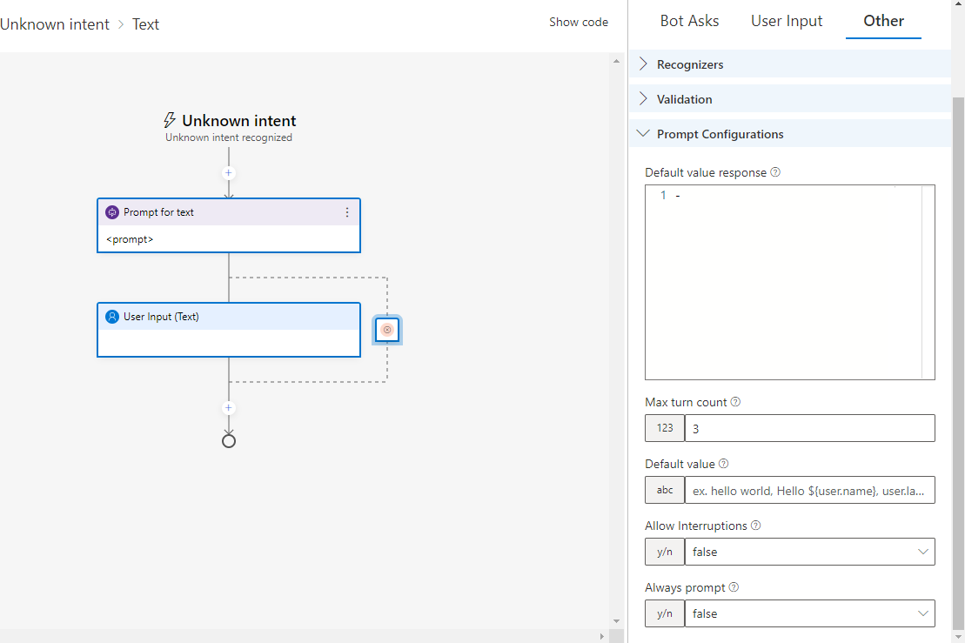This screenshot has height=643, width=965.
Task: Open help icon beside Default value label
Action: click(724, 464)
